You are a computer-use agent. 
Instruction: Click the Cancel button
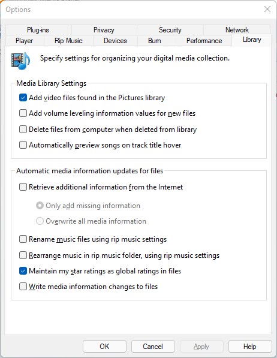point(153,347)
